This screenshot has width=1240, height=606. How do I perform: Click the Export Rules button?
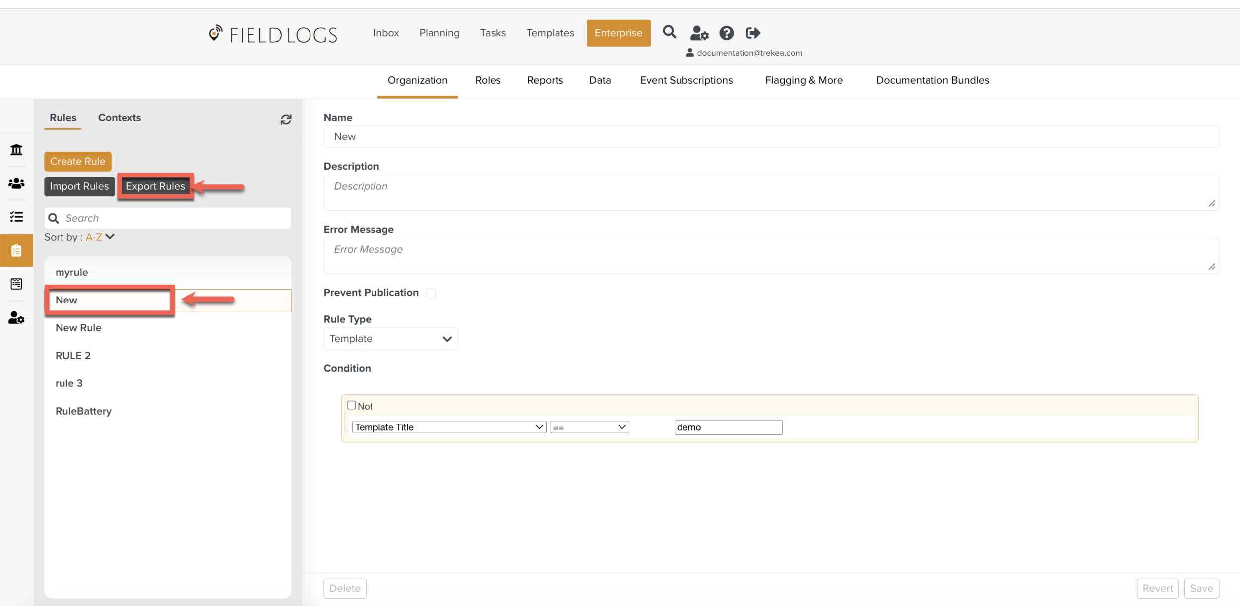(x=155, y=186)
